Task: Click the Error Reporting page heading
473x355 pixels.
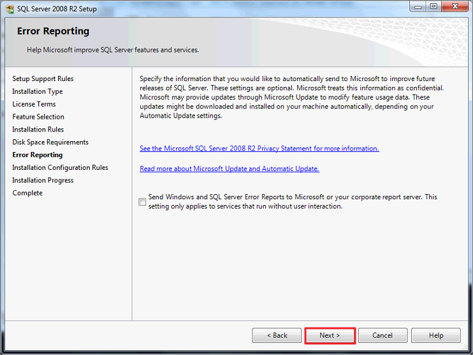Action: point(53,31)
